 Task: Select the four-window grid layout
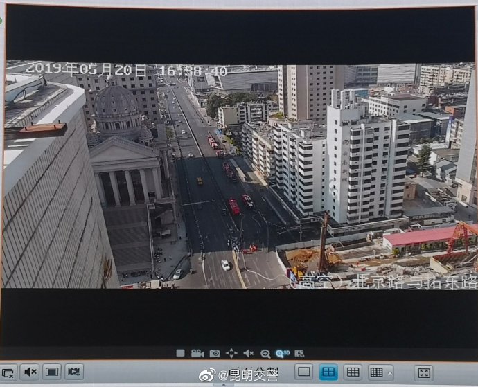(x=328, y=372)
